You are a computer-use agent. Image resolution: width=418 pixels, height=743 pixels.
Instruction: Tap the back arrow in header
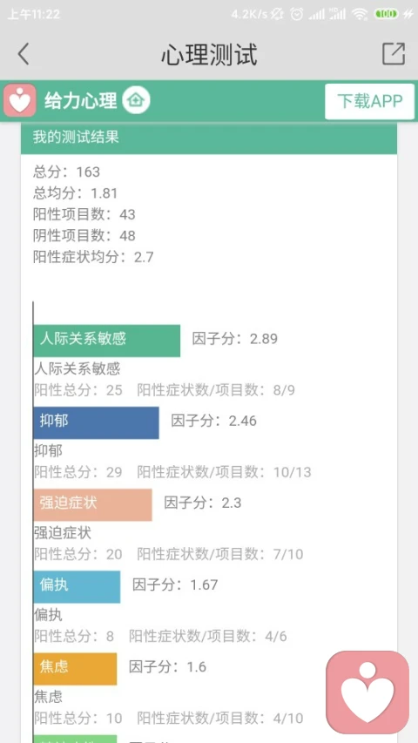coord(24,53)
